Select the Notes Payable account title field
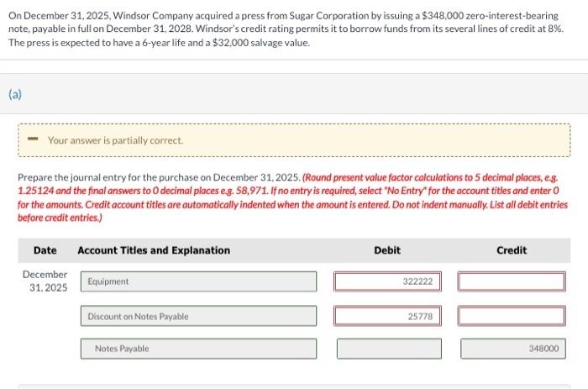Screen dimensions: 588x389 coord(198,349)
